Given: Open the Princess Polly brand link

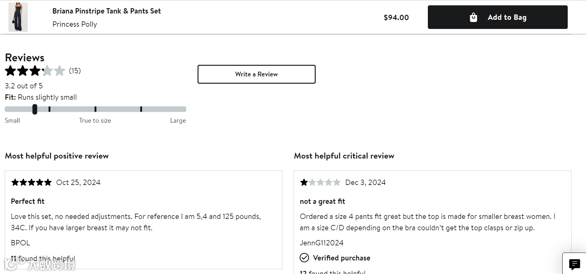Looking at the screenshot, I should tap(75, 24).
